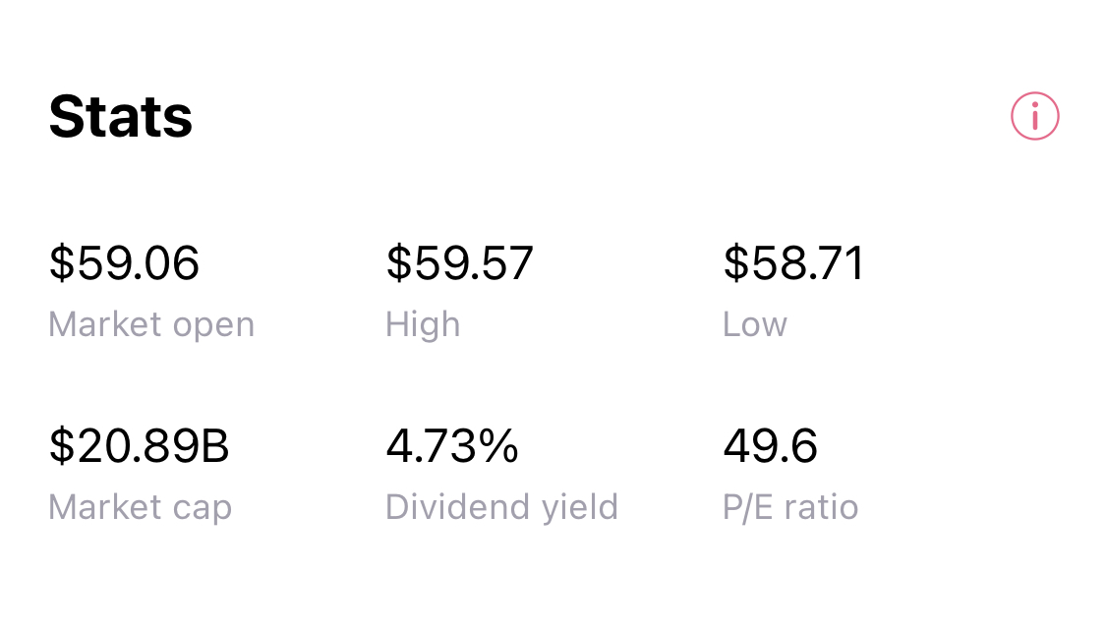Select the $20.89B Market cap figure
The width and height of the screenshot is (1106, 629).
pos(139,446)
